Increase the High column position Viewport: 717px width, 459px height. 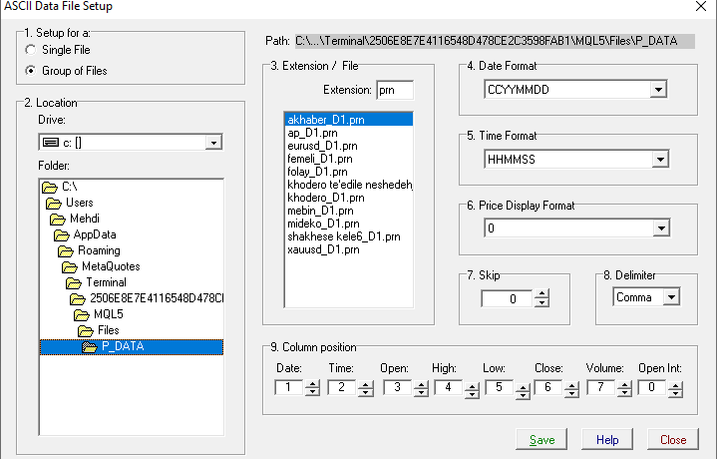pos(472,386)
